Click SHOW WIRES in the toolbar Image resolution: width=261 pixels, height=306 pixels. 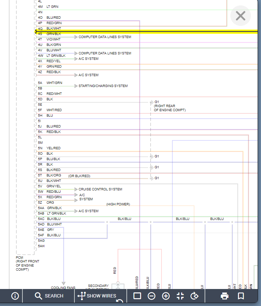(97, 296)
